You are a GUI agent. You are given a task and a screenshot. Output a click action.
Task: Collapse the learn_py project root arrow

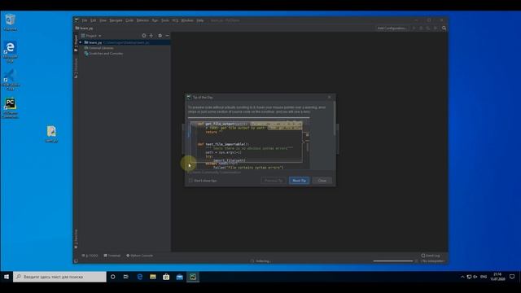click(x=81, y=42)
